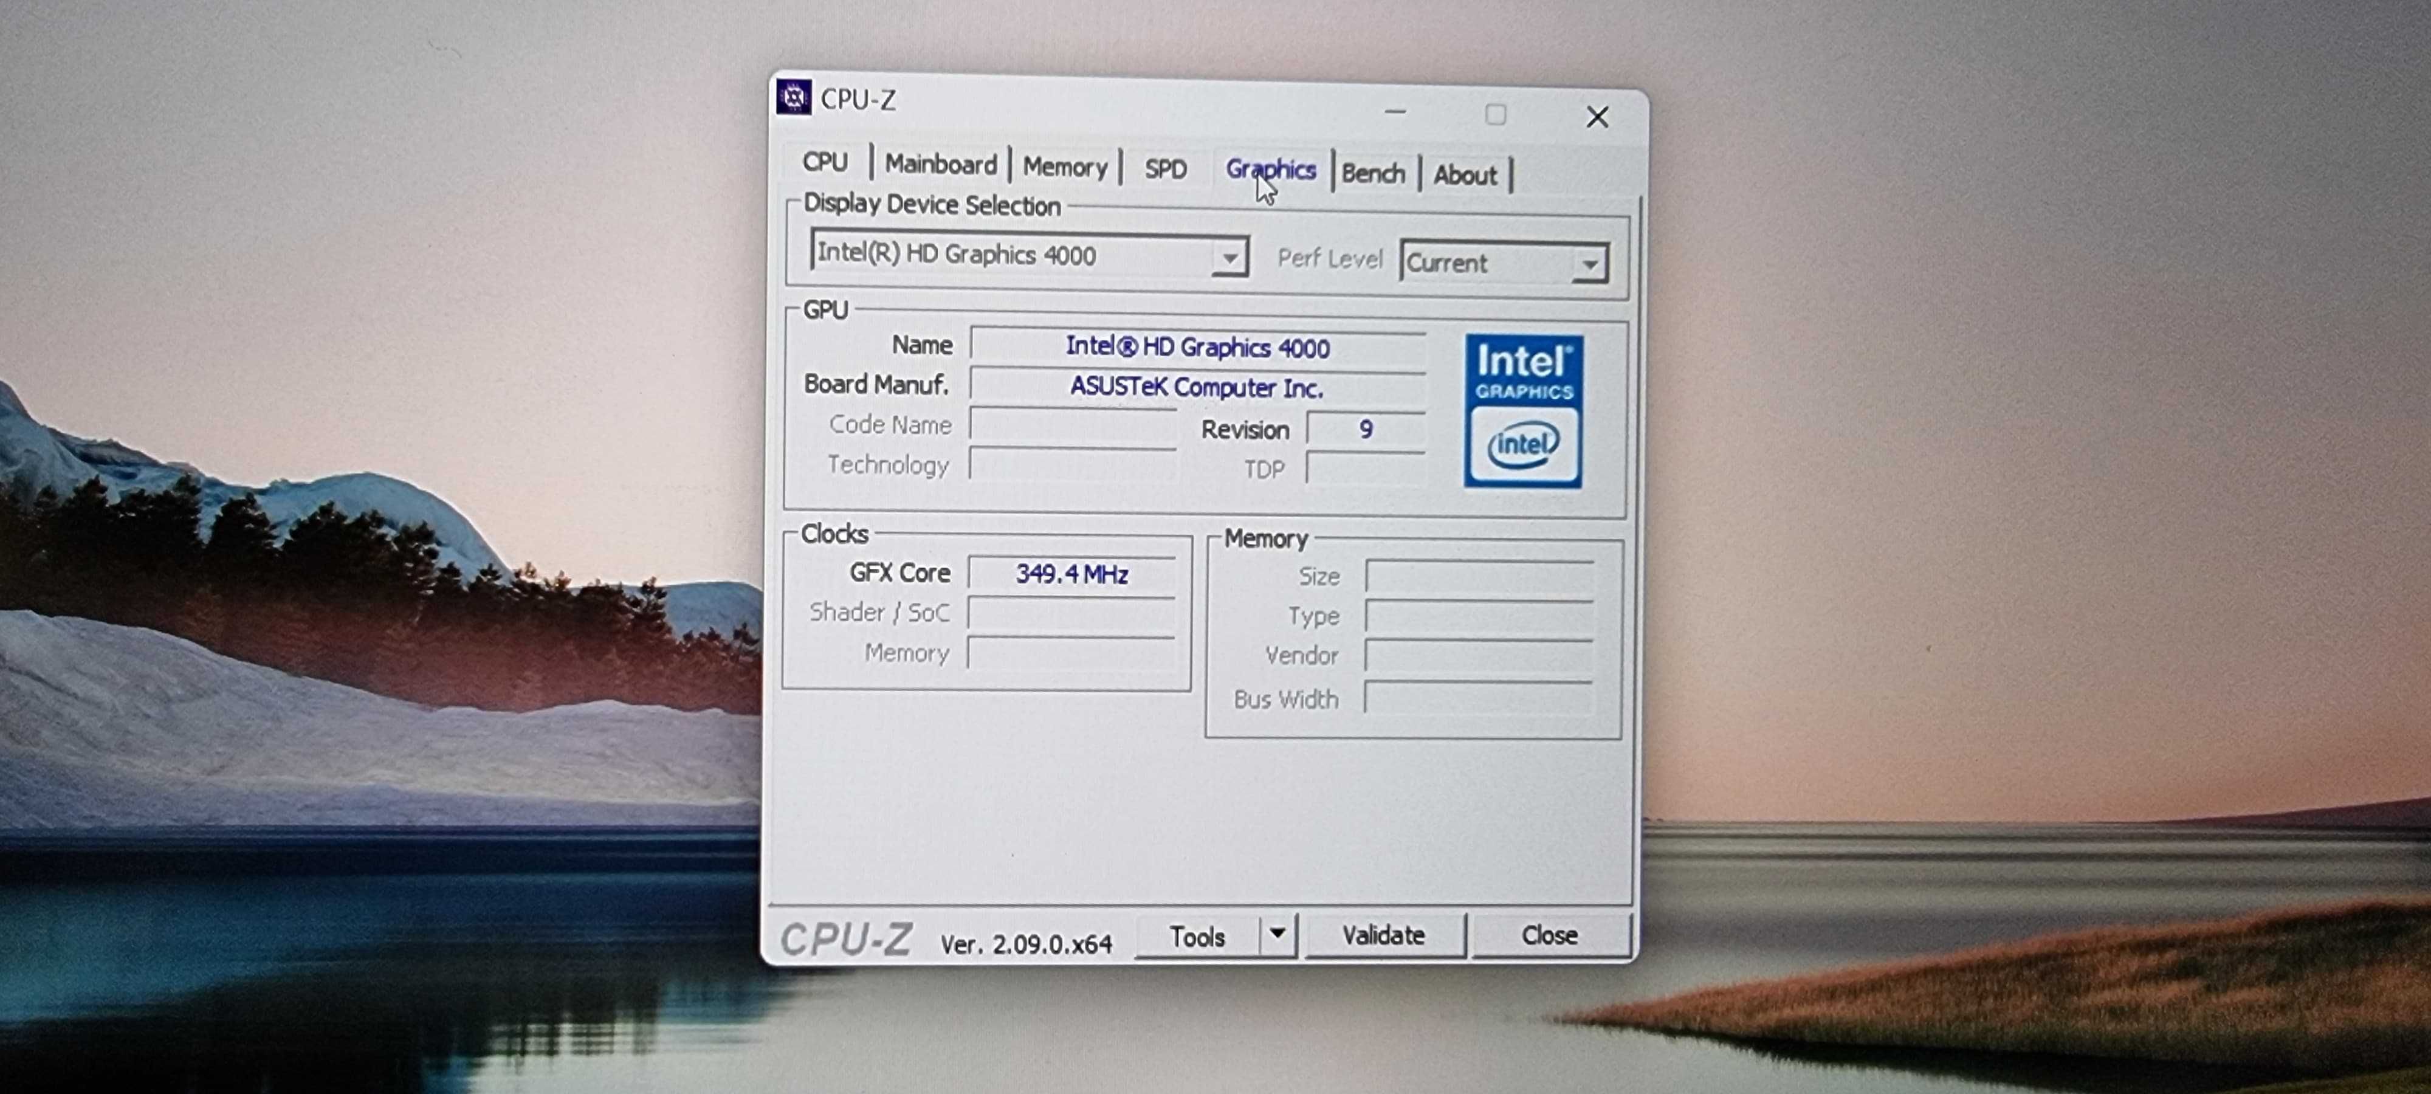Click the Ver. 2.09.0.x64 version text
The image size is (2431, 1094).
[1026, 943]
